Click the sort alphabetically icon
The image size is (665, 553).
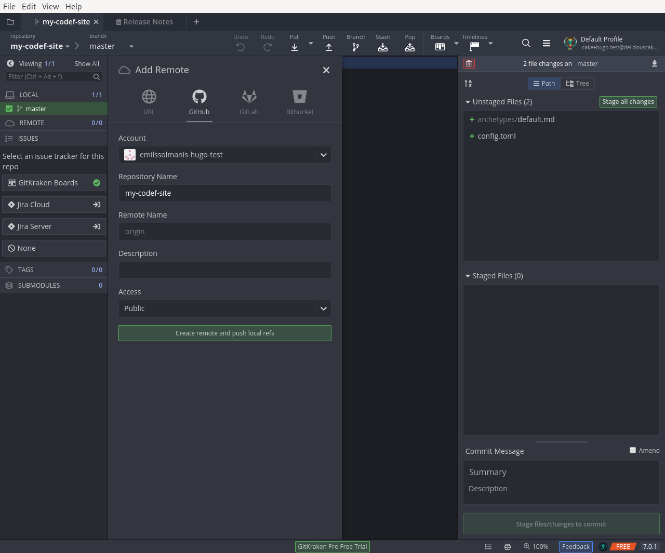(468, 84)
